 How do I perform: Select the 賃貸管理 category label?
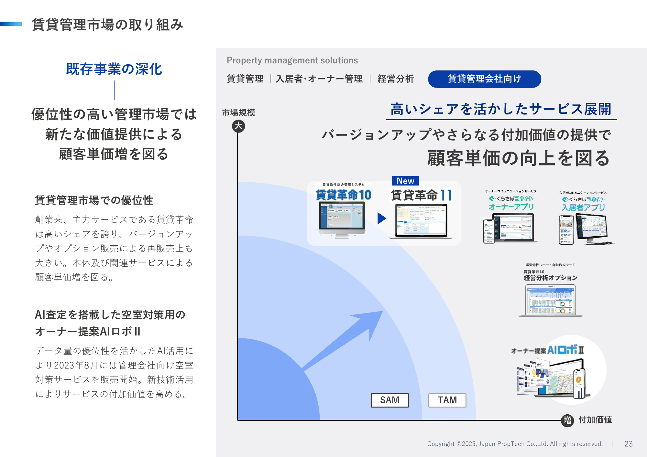coord(245,79)
